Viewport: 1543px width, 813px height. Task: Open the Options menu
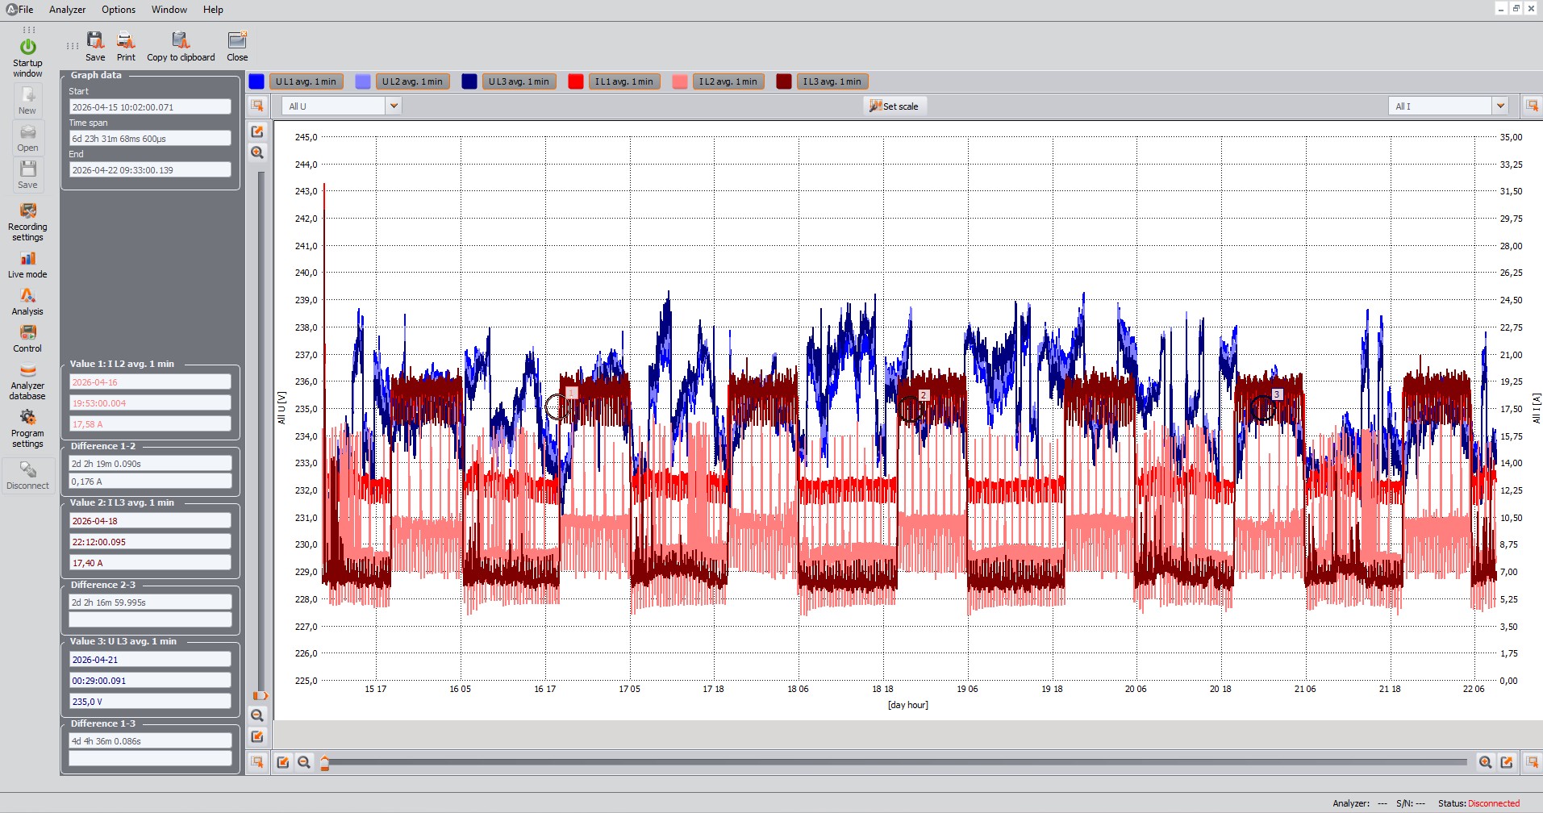click(x=119, y=10)
